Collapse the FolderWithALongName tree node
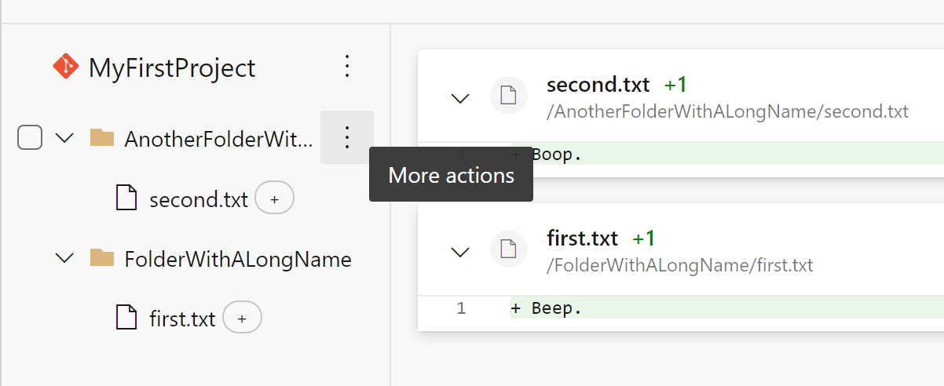944x386 pixels. pyautogui.click(x=64, y=258)
